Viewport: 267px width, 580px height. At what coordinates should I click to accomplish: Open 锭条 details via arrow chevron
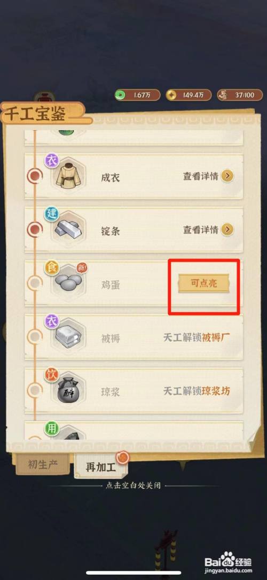coord(228,229)
